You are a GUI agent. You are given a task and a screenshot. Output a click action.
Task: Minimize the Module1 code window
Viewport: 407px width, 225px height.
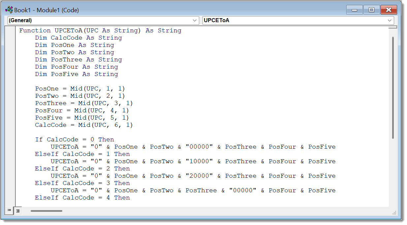pos(355,10)
